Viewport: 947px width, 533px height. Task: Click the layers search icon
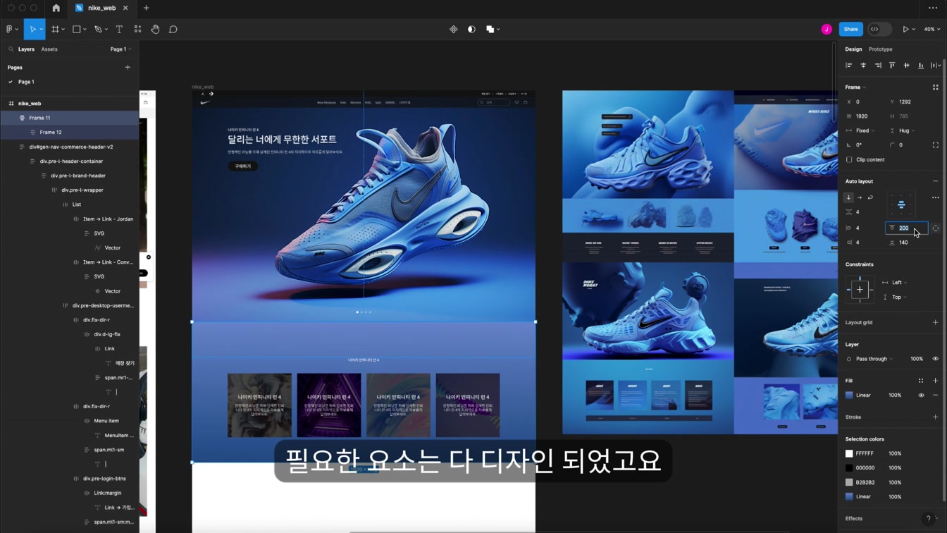[11, 49]
